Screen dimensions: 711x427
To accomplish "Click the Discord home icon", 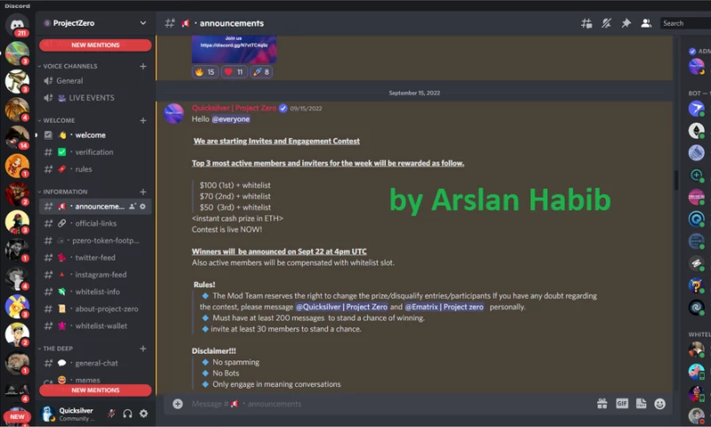I will pos(17,25).
